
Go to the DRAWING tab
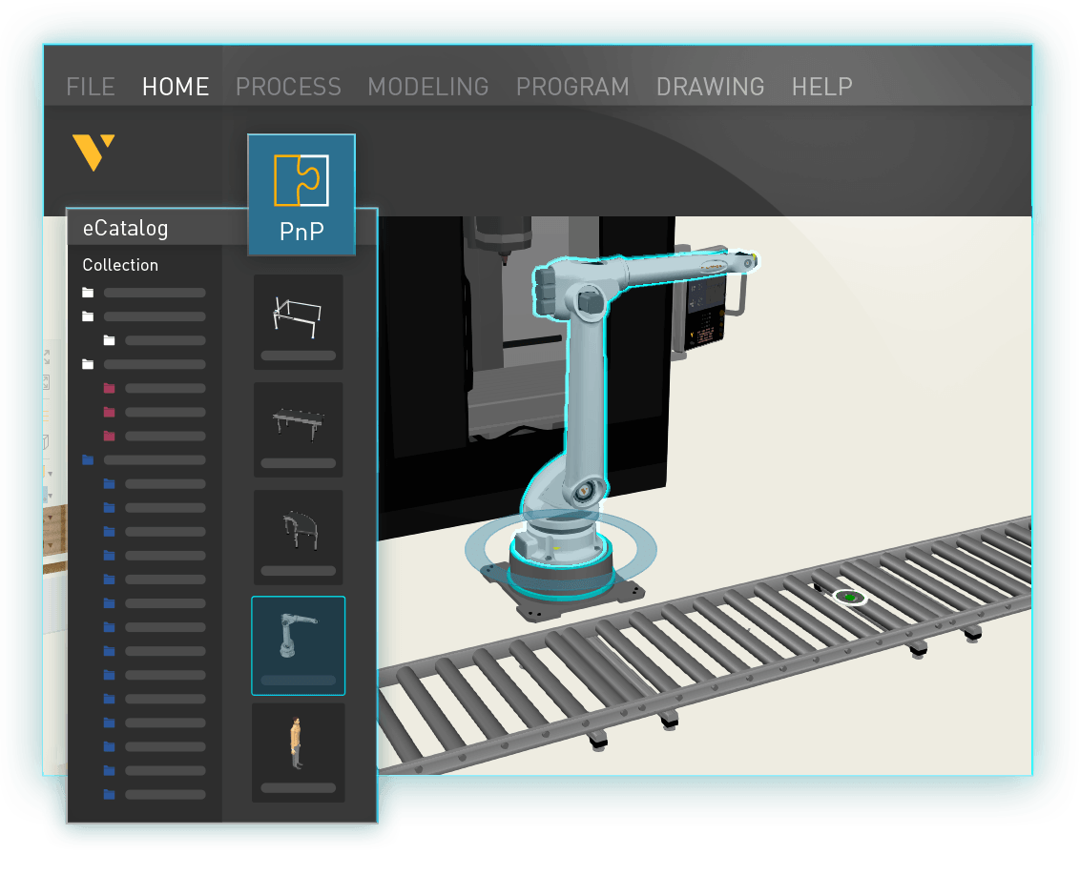(x=710, y=87)
